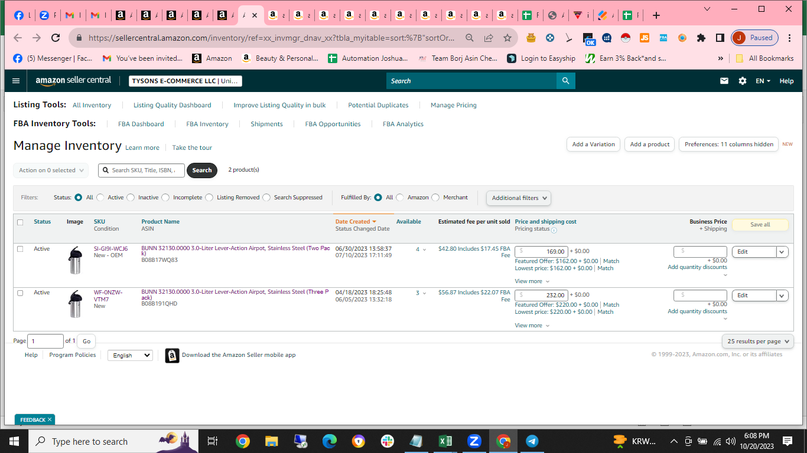Click the price field showing 169.00
Viewport: 807px width, 453px height.
coord(541,252)
